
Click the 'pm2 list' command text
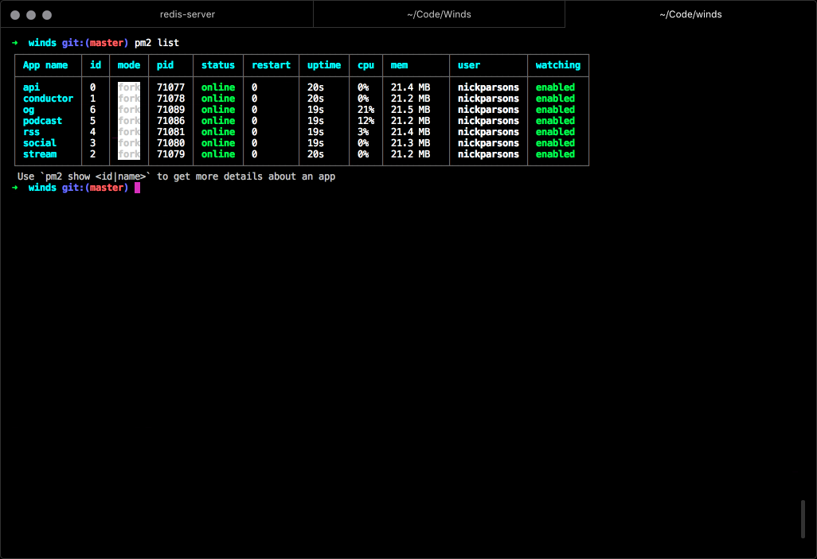(x=162, y=43)
